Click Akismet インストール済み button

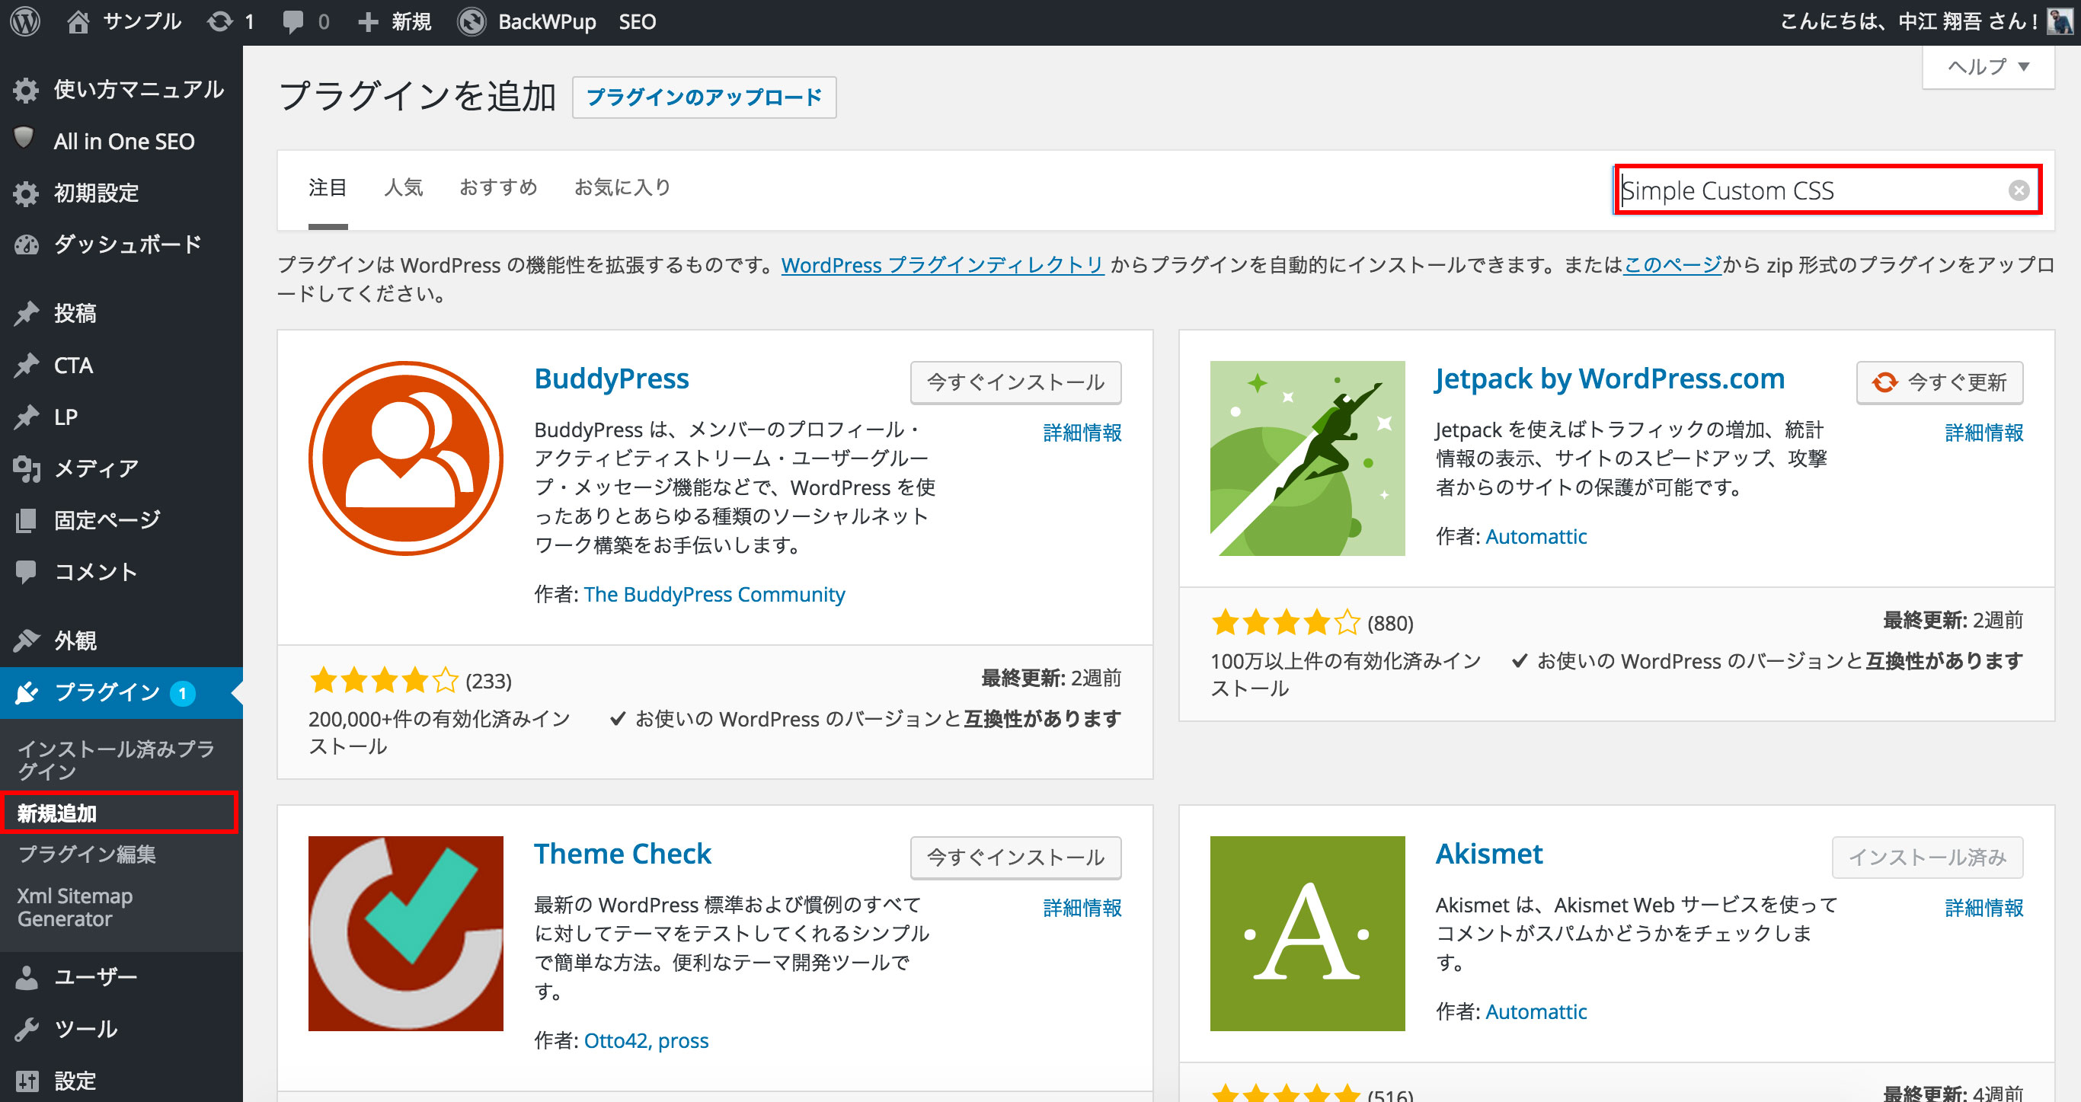[x=1927, y=858]
